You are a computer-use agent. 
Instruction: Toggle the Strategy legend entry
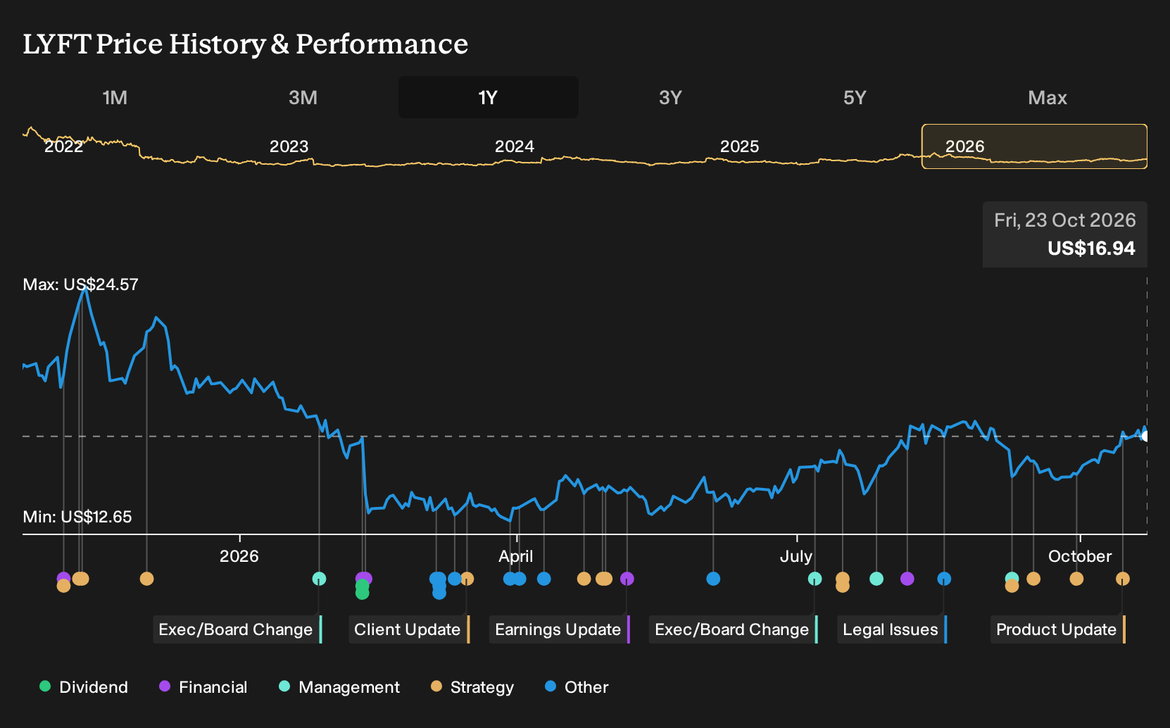pos(472,687)
